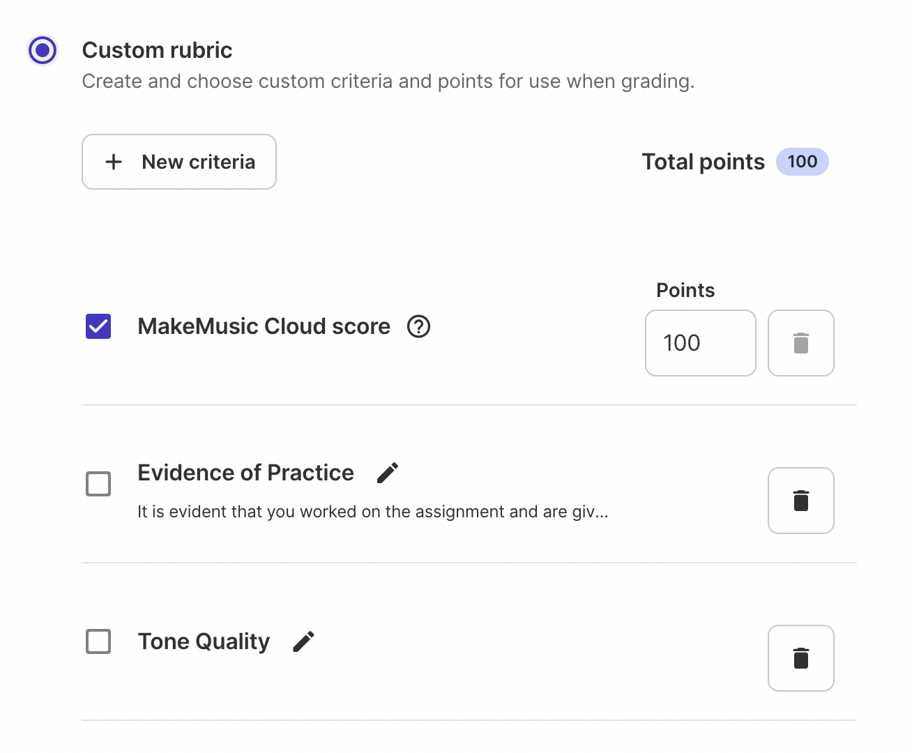912x753 pixels.
Task: Click the Evidence of Practice description text
Action: (372, 512)
